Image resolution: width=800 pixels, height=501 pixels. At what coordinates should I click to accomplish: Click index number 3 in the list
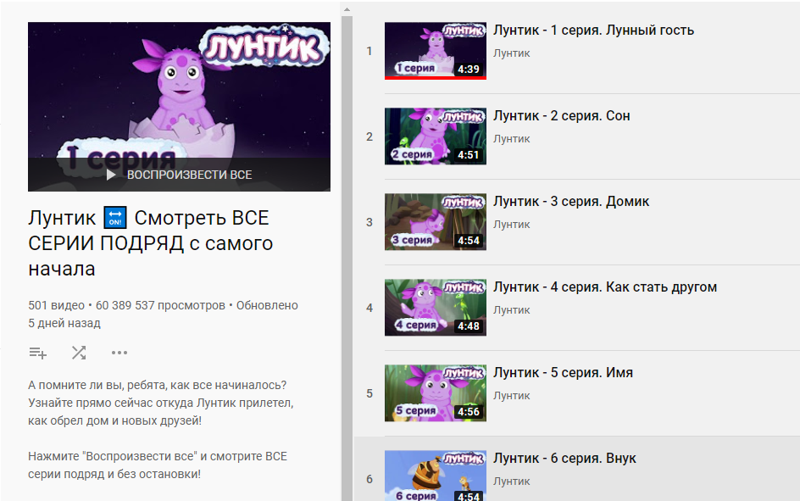tap(369, 222)
